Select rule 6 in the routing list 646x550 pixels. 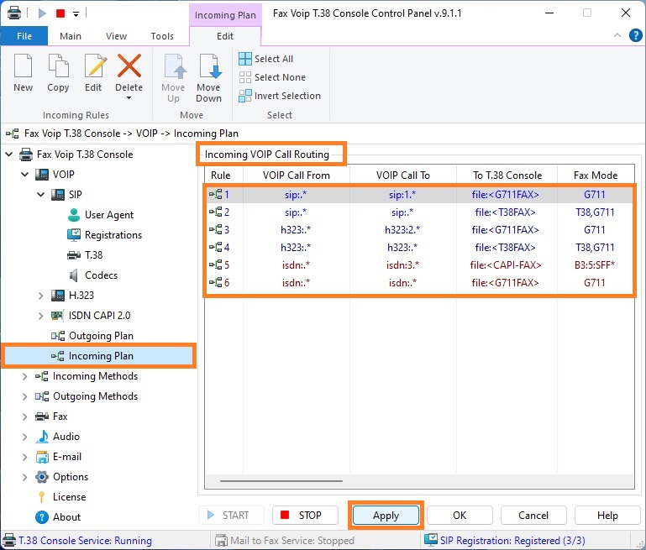[x=419, y=283]
